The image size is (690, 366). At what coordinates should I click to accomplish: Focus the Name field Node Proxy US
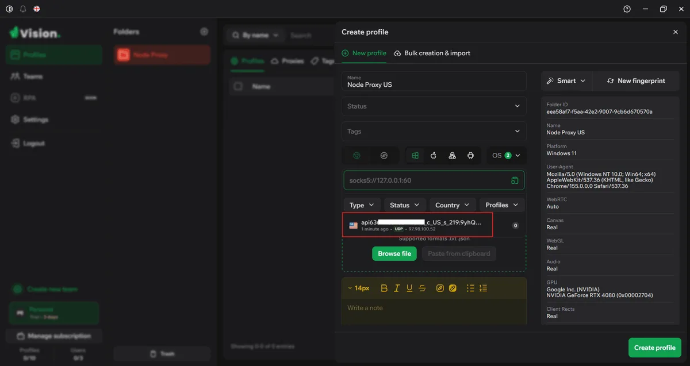(434, 81)
